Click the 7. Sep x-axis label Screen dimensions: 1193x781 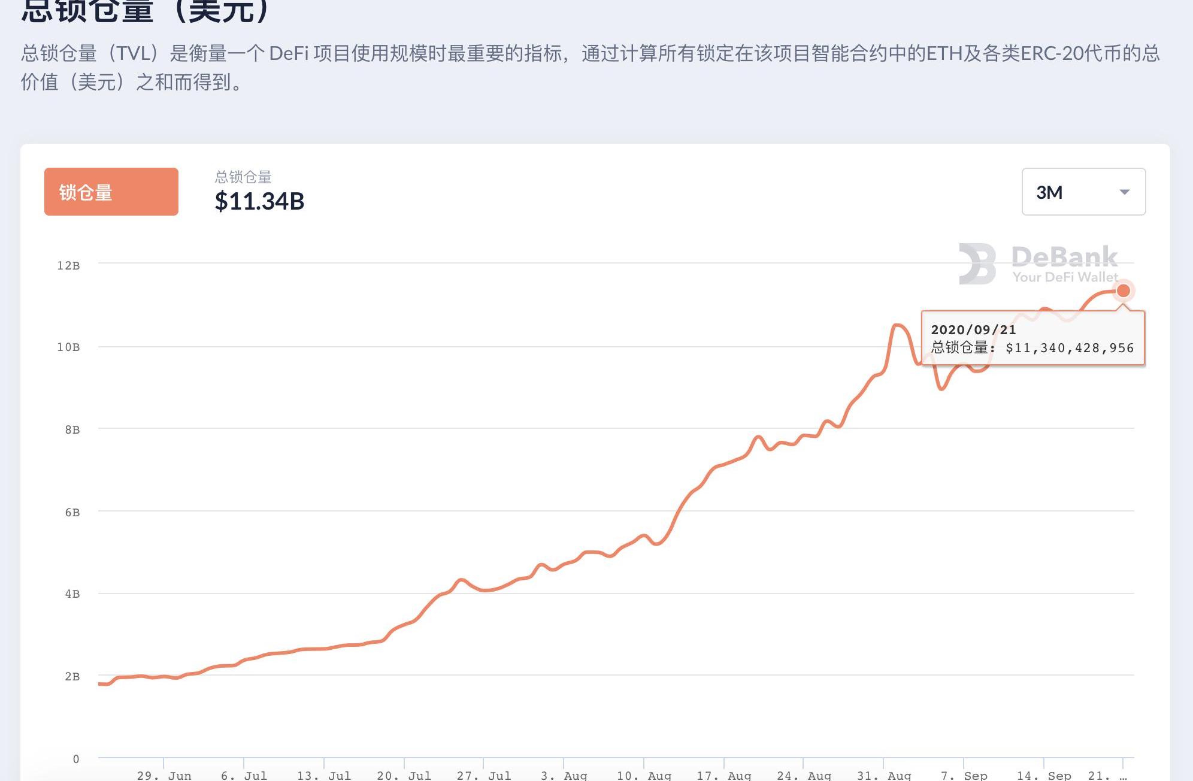tap(964, 776)
